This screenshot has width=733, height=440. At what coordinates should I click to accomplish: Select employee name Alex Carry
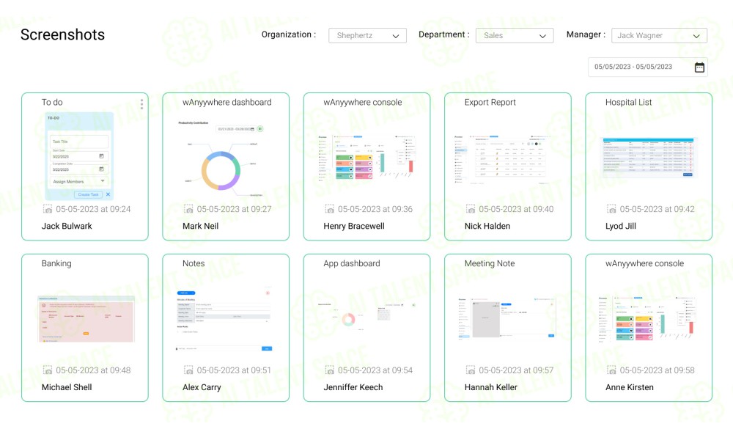tap(202, 388)
